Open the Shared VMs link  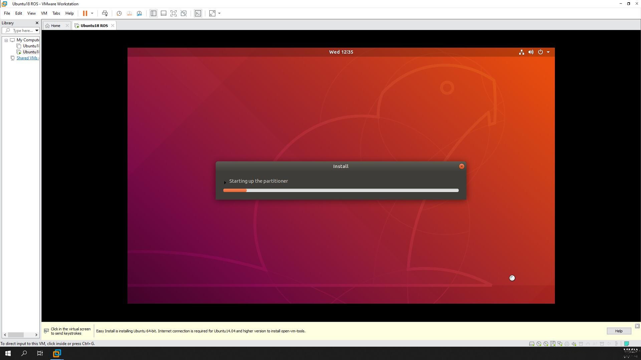27,58
